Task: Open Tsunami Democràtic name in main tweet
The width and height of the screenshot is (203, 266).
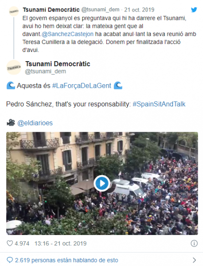Action: tap(58, 64)
